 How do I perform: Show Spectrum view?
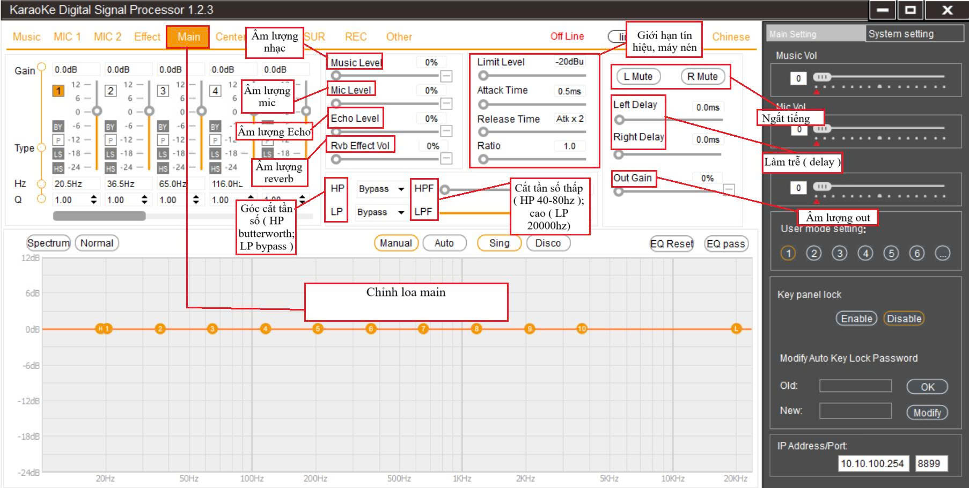49,243
